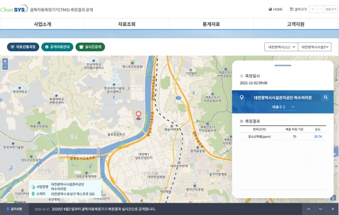Zoom out the map
339x215 pixels.
point(5,67)
